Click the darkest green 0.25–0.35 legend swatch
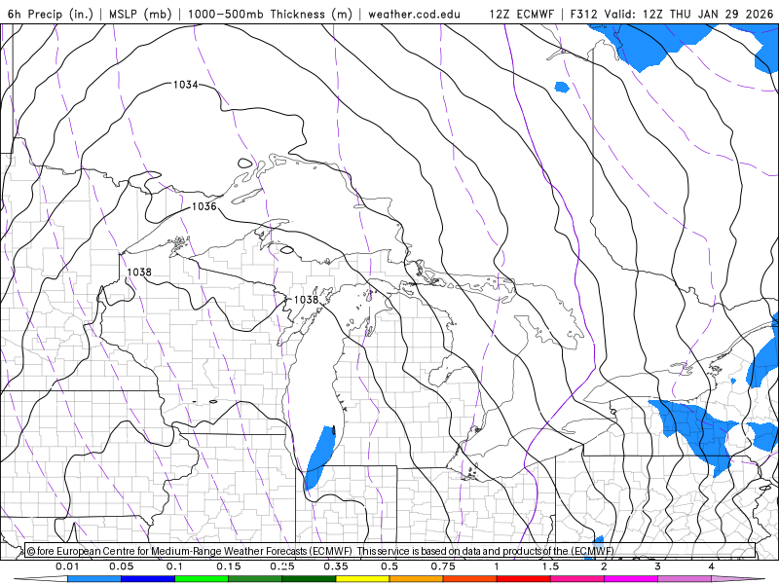 click(309, 579)
